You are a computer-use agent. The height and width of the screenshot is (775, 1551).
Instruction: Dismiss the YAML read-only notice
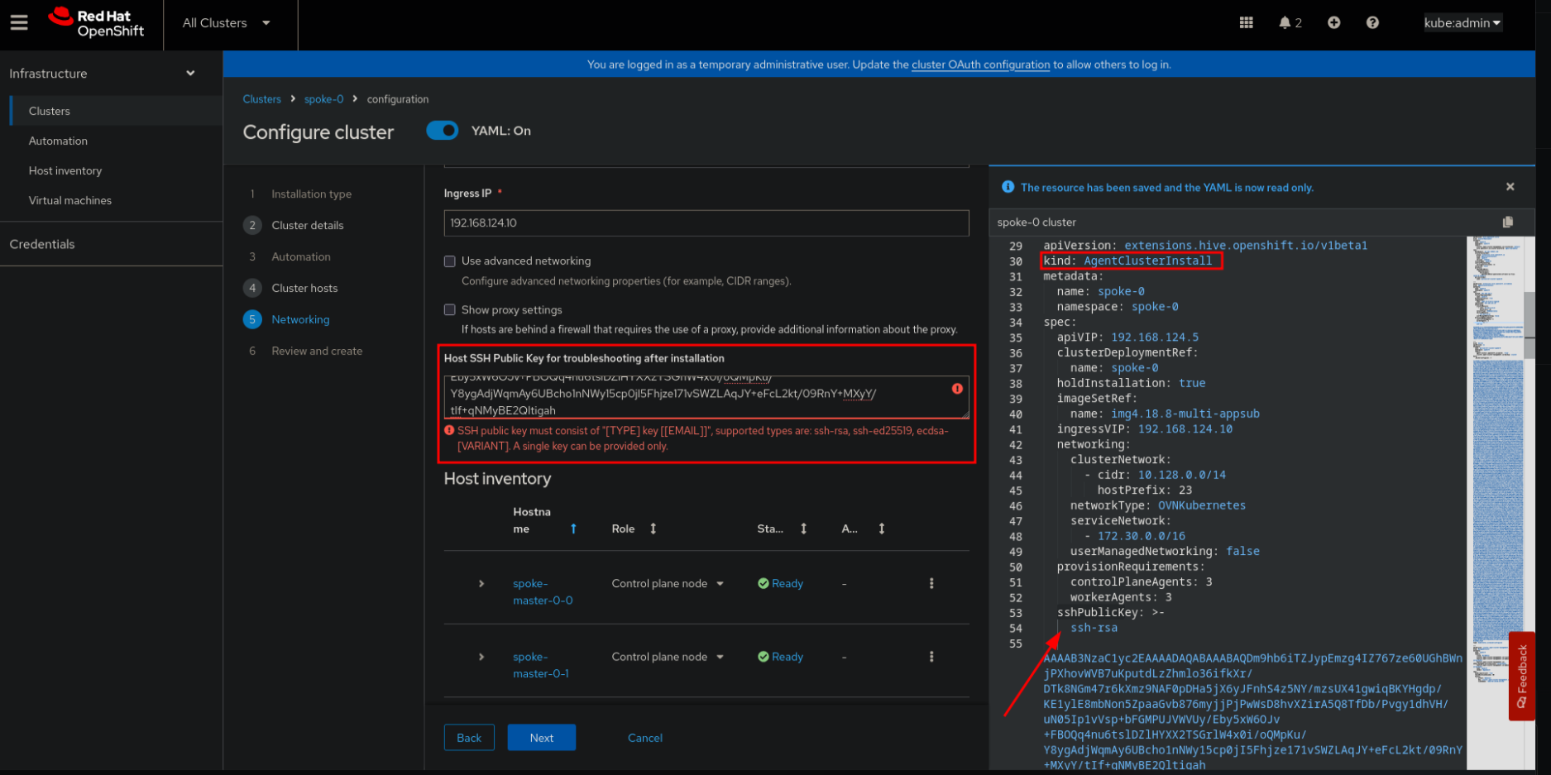(1510, 187)
